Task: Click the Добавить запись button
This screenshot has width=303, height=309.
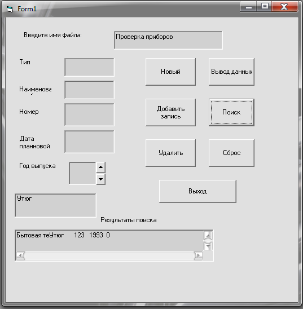Action: (170, 112)
